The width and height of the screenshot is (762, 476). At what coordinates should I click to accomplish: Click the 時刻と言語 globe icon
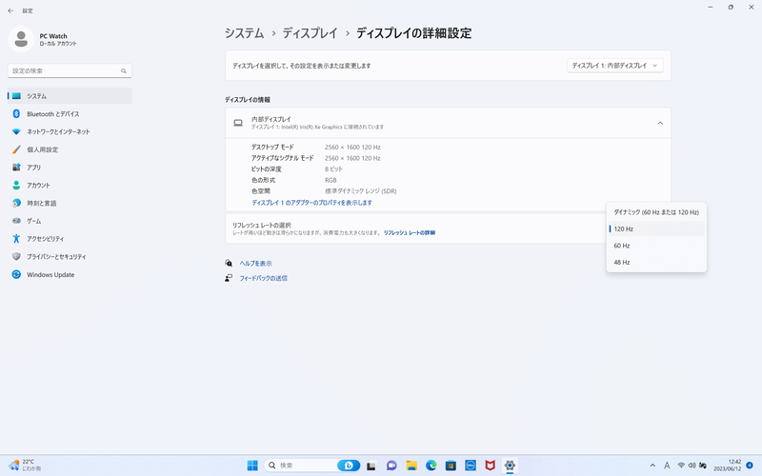16,203
